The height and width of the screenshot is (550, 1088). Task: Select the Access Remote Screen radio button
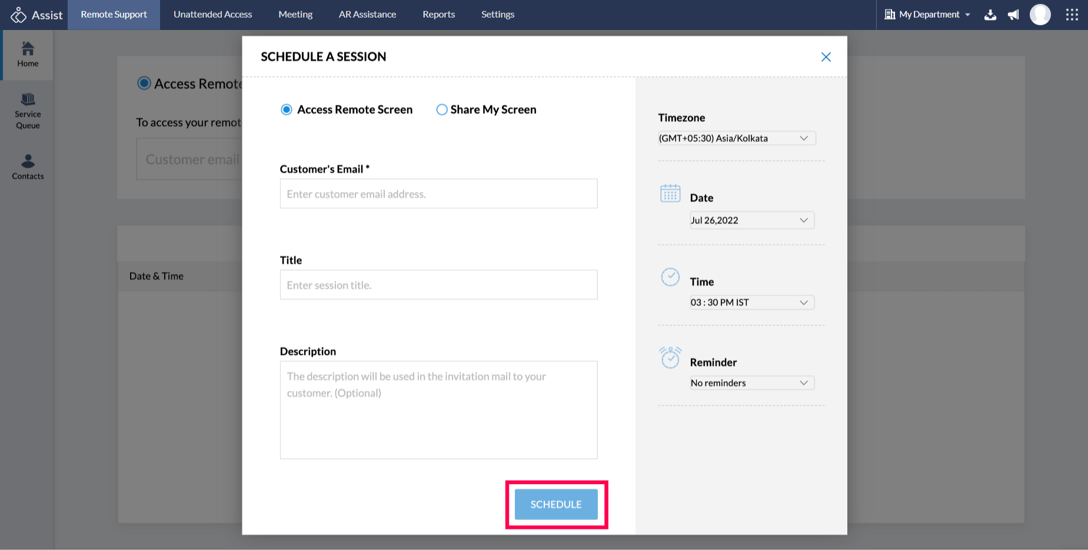click(x=287, y=110)
